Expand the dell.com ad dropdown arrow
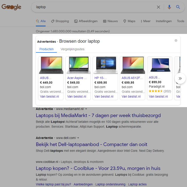 point(78,138)
